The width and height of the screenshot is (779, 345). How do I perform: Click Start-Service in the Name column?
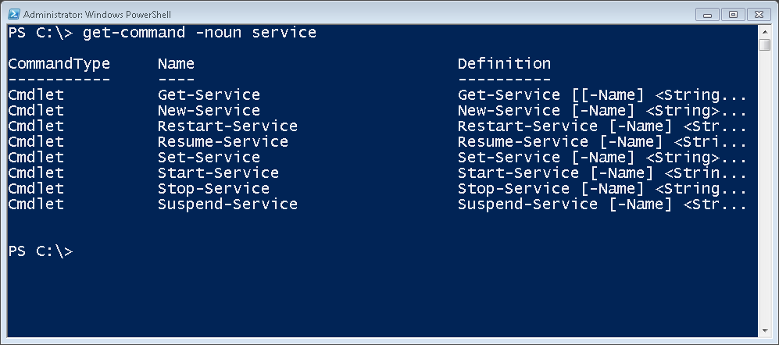[x=218, y=173]
